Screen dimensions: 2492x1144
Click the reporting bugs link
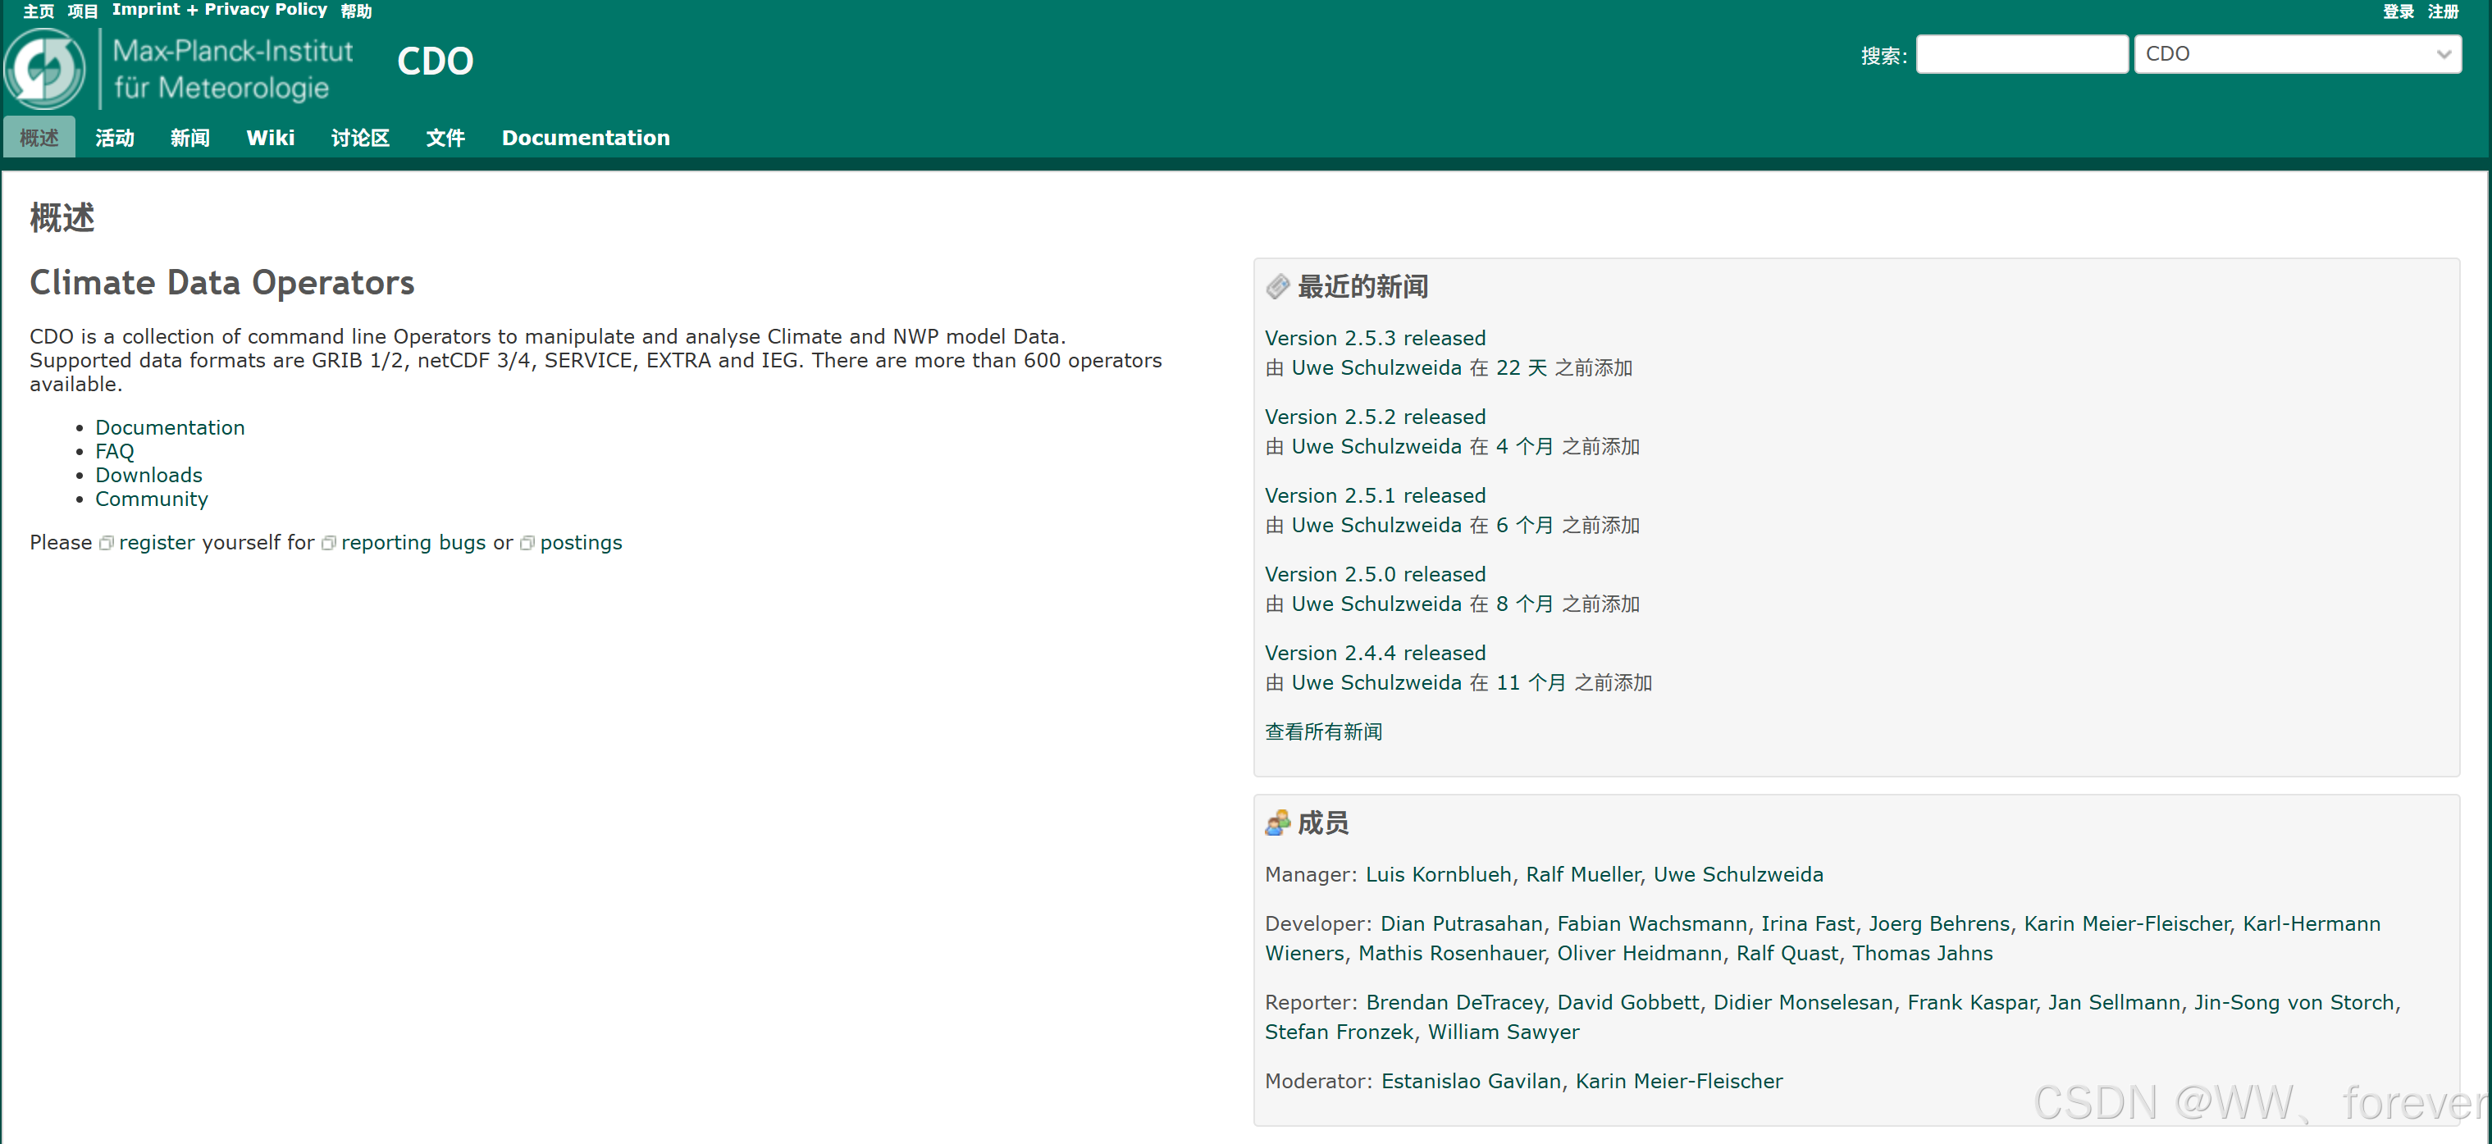point(413,543)
